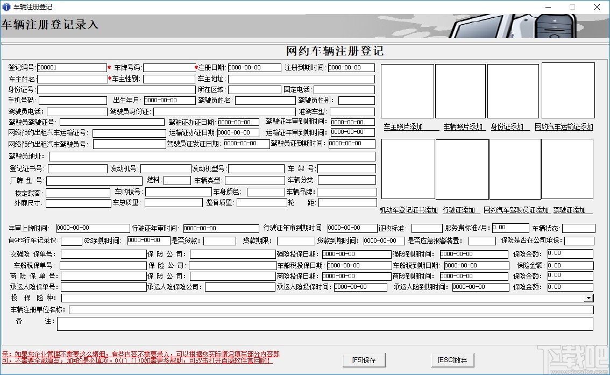
Task: Open the 车主照片添加 link
Action: [x=403, y=127]
